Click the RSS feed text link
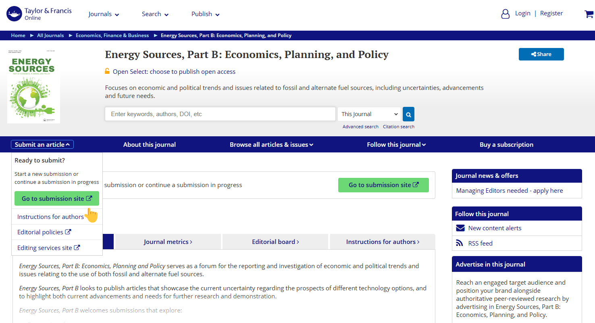Image resolution: width=595 pixels, height=323 pixels. coord(481,244)
